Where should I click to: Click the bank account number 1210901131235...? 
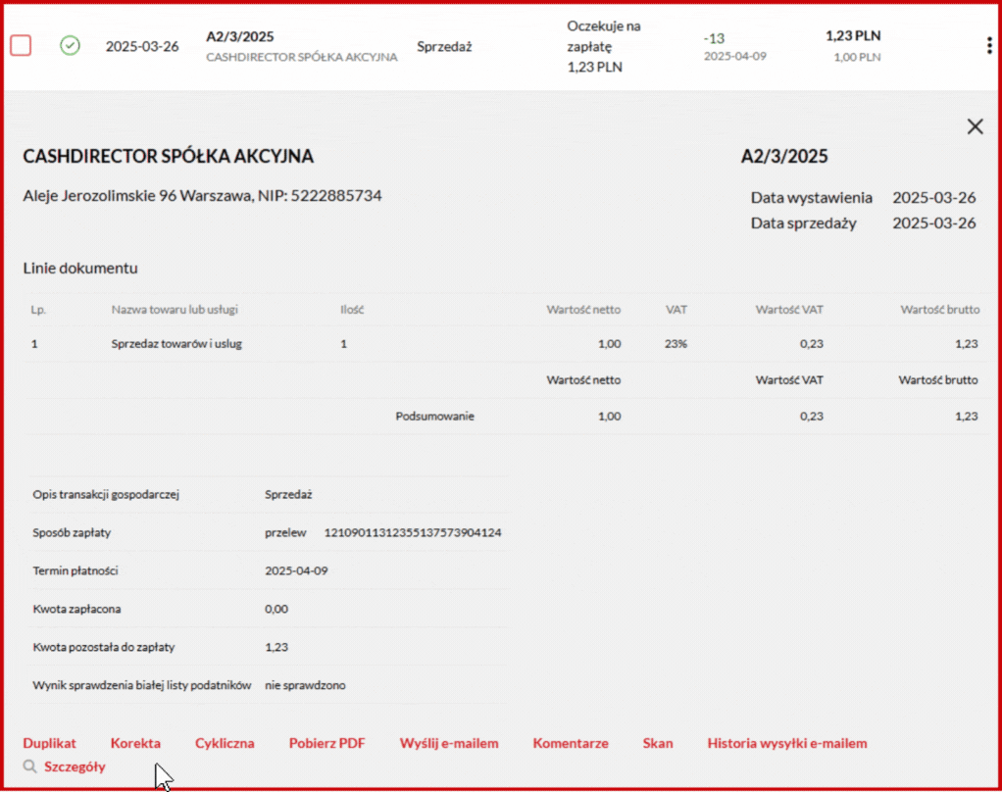point(413,532)
